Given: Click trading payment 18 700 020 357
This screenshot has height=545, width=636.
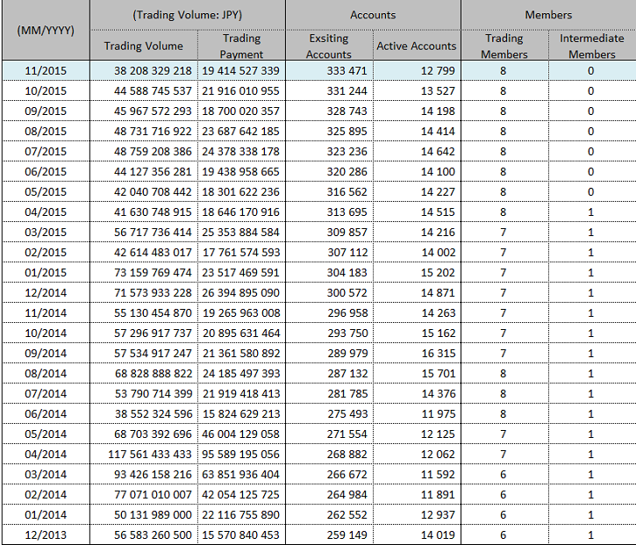Looking at the screenshot, I should (242, 111).
